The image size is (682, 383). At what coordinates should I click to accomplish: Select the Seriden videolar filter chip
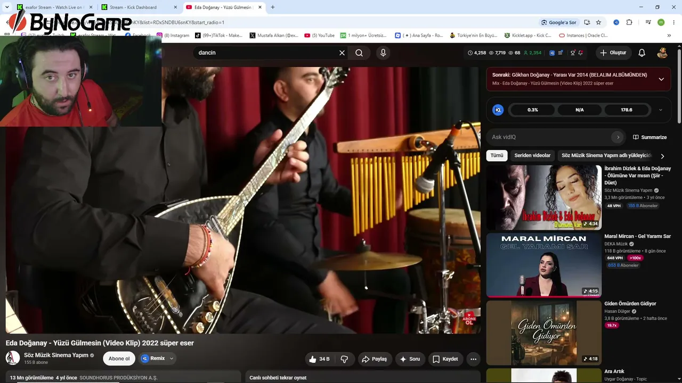(x=532, y=155)
